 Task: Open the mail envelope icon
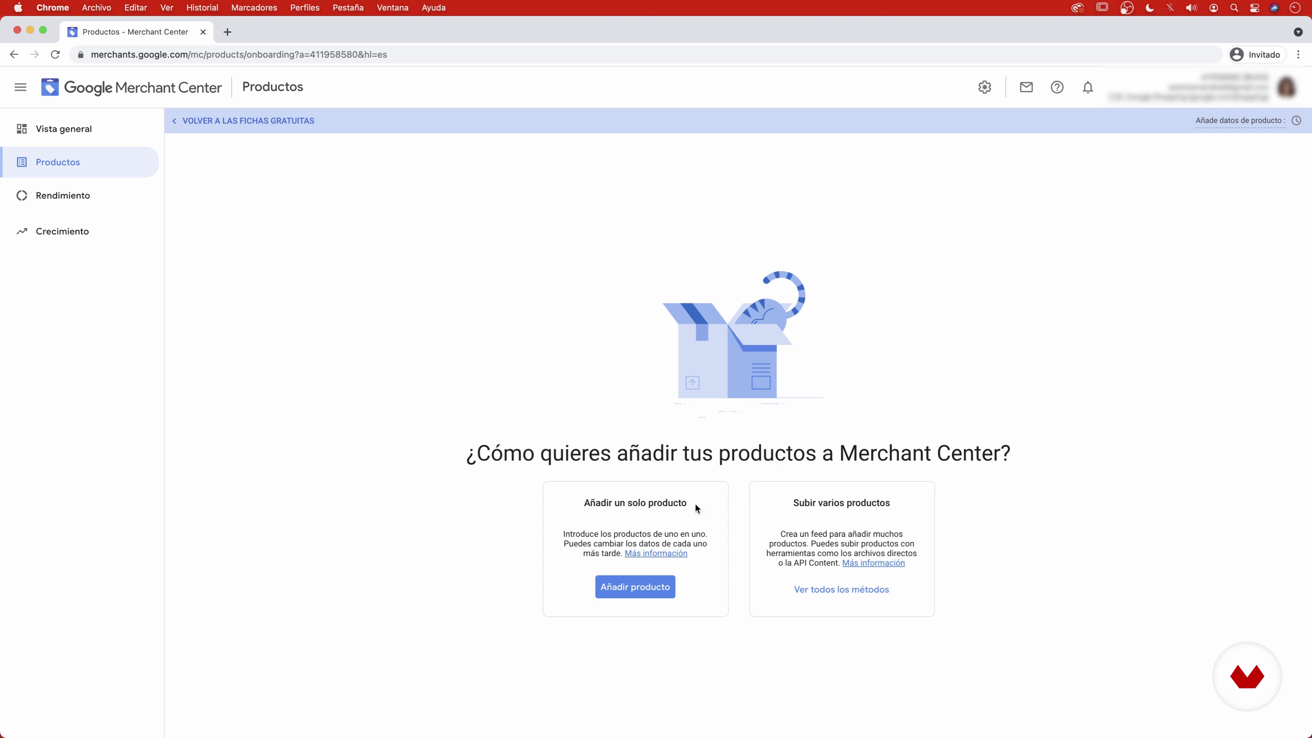pyautogui.click(x=1026, y=87)
